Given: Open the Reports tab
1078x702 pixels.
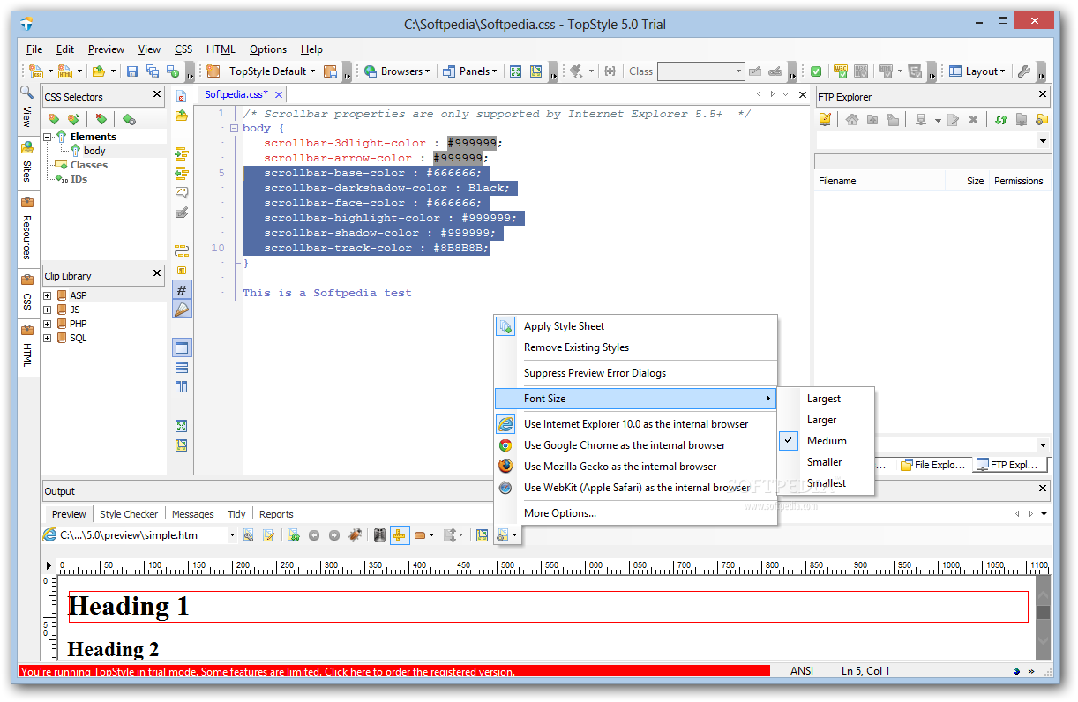Looking at the screenshot, I should click(x=276, y=514).
